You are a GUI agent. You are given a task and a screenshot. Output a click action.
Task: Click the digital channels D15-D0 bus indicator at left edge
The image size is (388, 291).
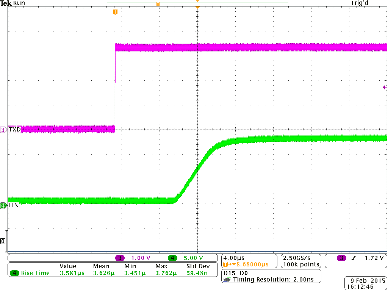[3, 241]
